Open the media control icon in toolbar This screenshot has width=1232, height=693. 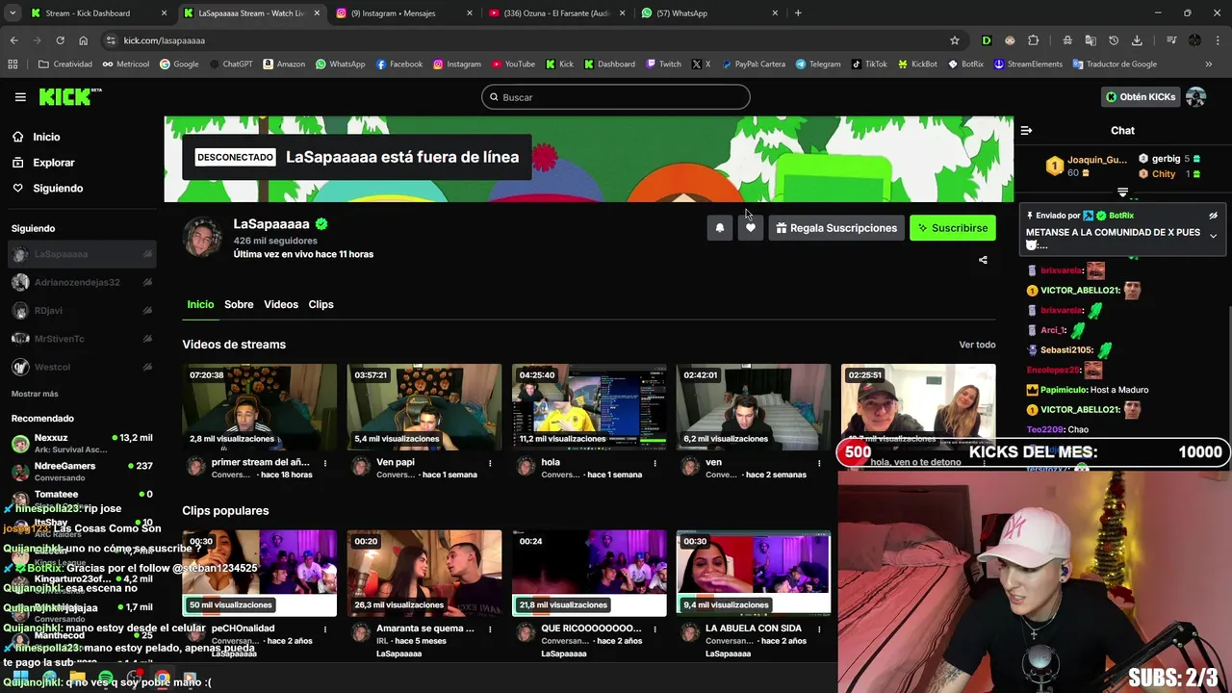pyautogui.click(x=1170, y=40)
